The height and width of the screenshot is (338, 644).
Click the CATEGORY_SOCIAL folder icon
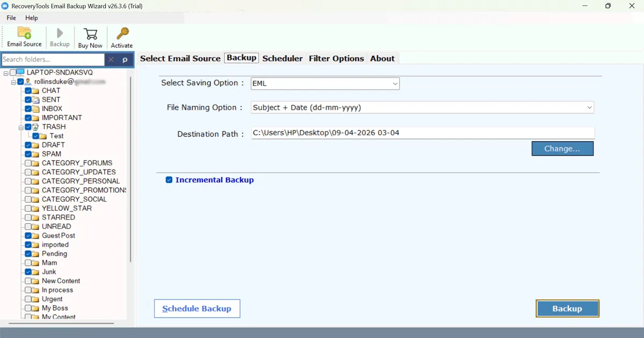[x=36, y=199]
